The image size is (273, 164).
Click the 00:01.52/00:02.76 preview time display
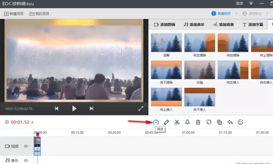(19, 109)
